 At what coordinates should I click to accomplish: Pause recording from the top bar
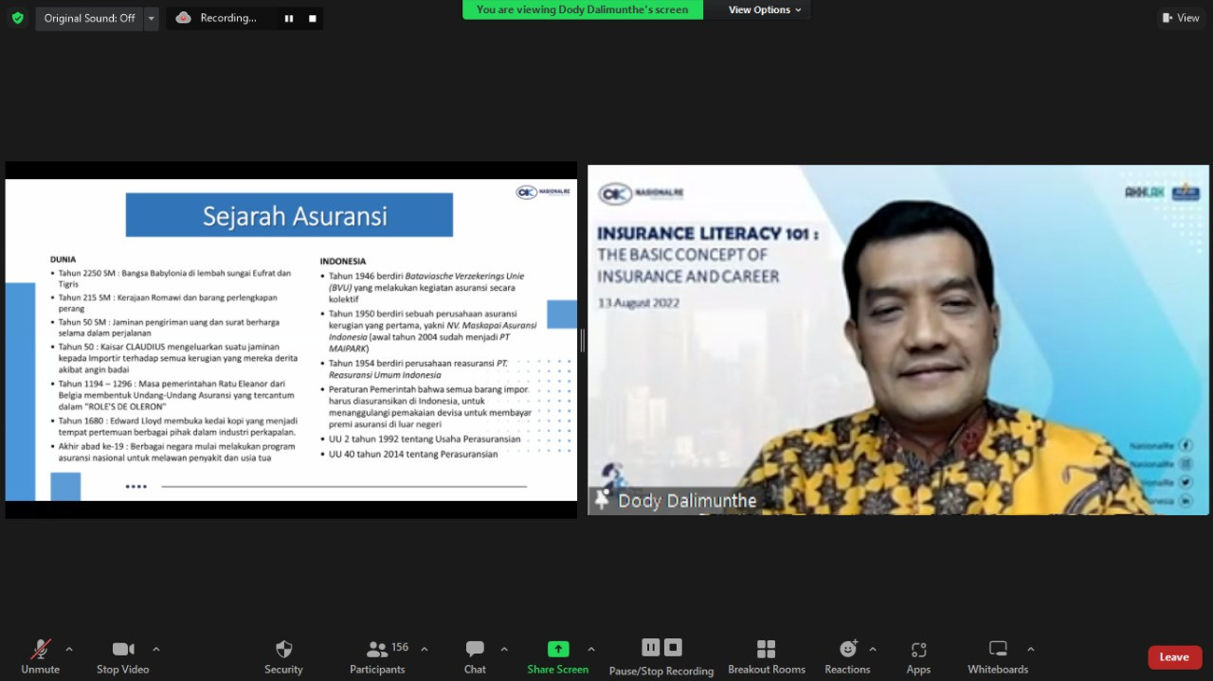289,18
